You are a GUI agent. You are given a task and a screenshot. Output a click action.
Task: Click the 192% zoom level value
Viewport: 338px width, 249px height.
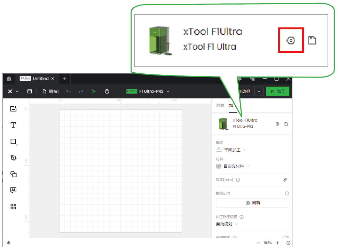click(x=268, y=243)
